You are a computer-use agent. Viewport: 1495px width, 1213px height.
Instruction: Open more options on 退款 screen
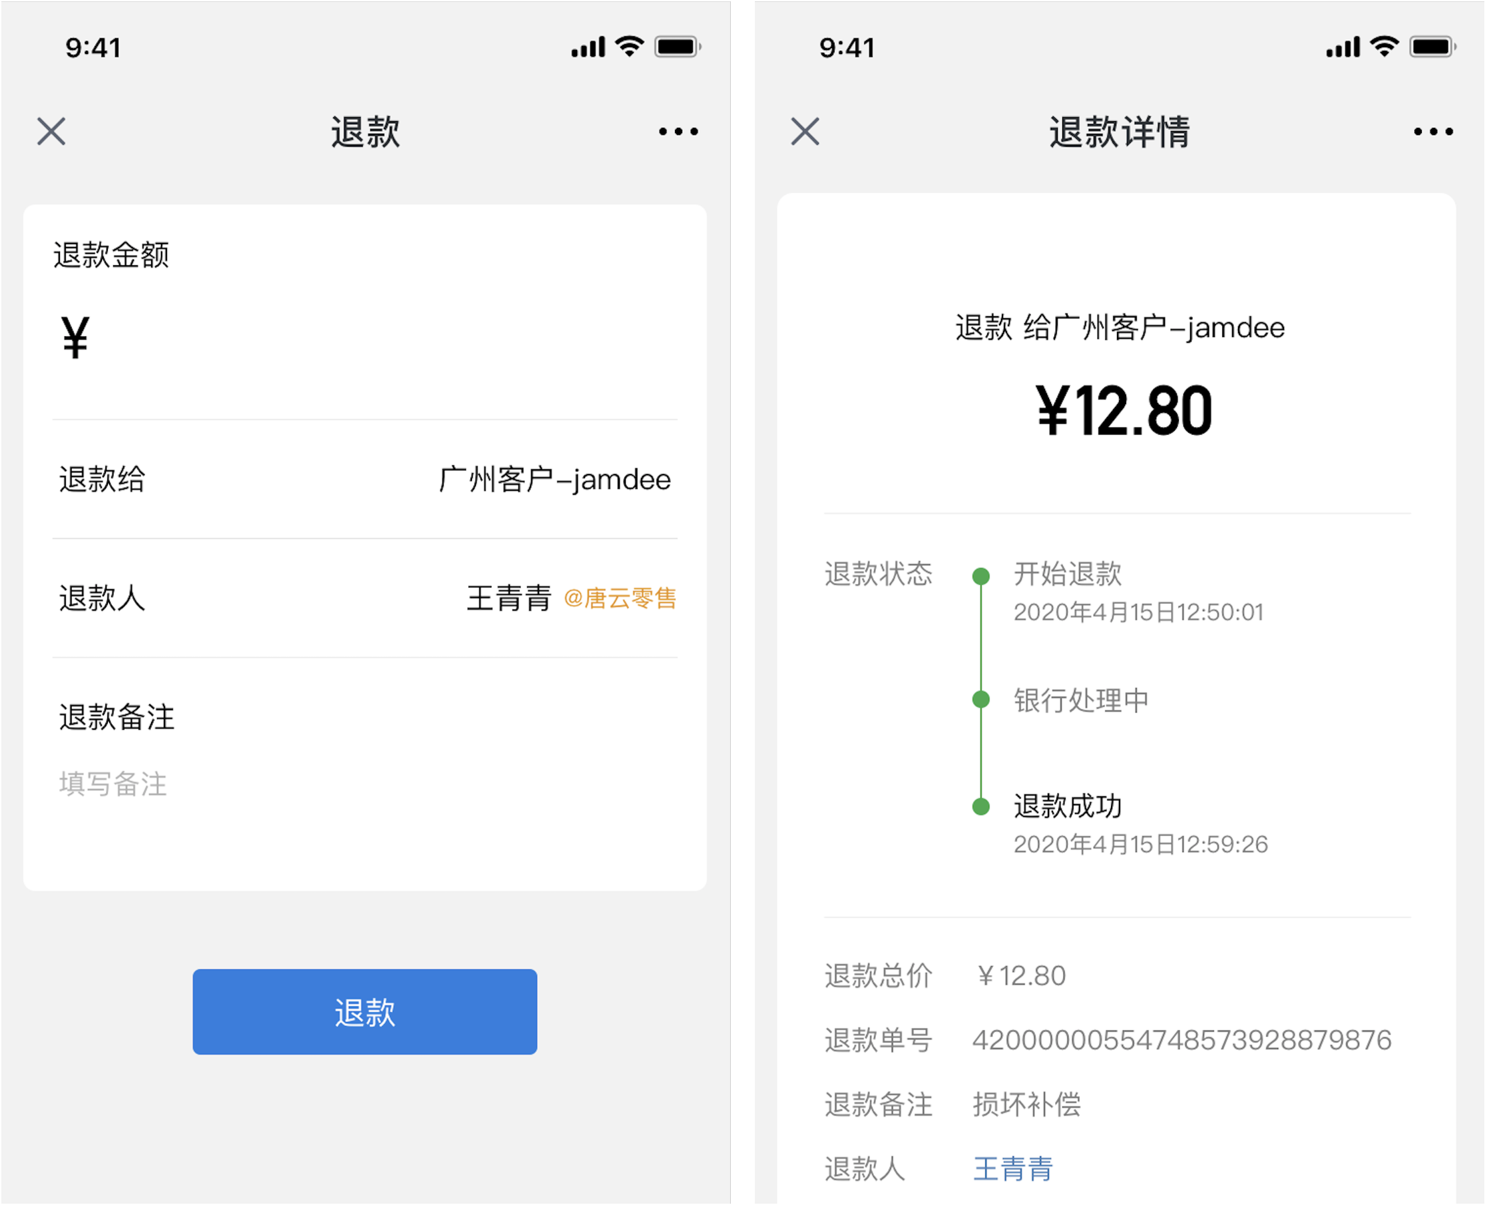[678, 131]
